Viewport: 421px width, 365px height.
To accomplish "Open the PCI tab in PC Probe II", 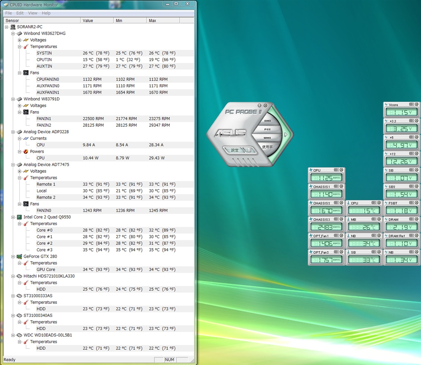I will [x=267, y=129].
